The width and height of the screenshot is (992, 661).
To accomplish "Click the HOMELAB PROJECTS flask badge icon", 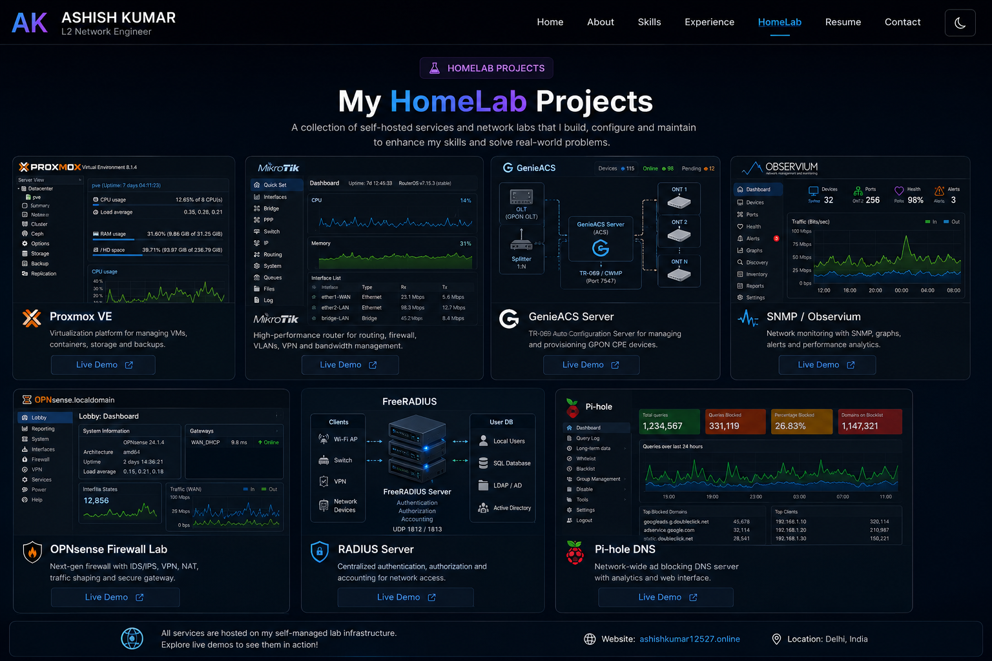I will (435, 68).
